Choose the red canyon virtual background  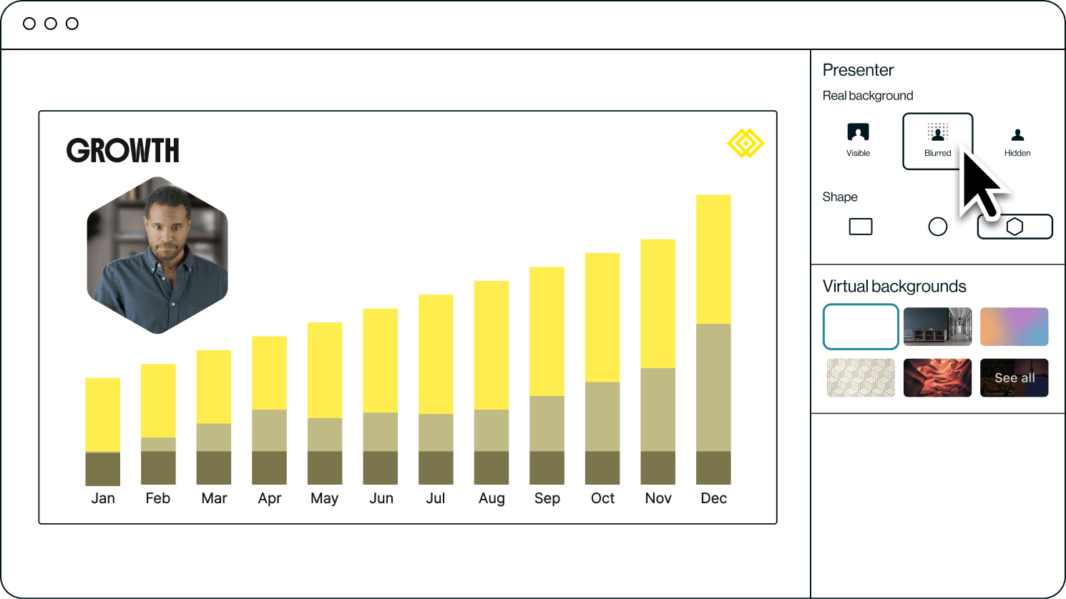(937, 377)
